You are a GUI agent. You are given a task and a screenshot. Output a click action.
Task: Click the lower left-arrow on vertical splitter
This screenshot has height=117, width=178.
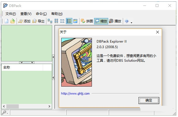[x=53, y=78]
